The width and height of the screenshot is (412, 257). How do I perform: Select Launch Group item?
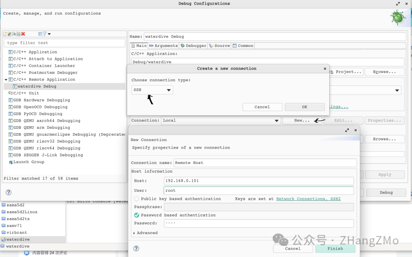pyautogui.click(x=26, y=162)
